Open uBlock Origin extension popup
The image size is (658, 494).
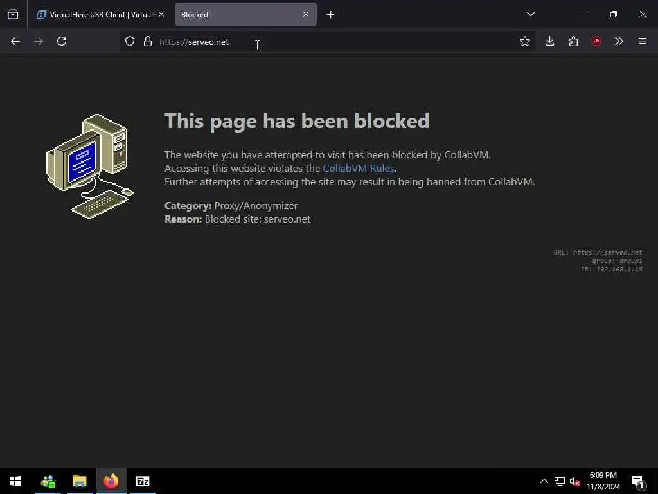point(596,41)
